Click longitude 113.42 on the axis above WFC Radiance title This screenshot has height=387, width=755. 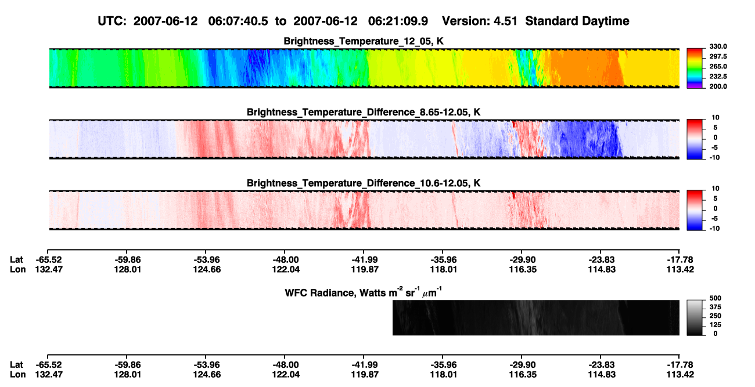(680, 269)
